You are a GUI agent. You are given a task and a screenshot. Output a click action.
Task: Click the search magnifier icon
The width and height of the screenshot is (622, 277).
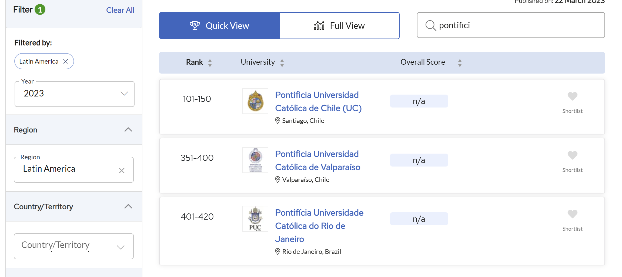tap(430, 26)
